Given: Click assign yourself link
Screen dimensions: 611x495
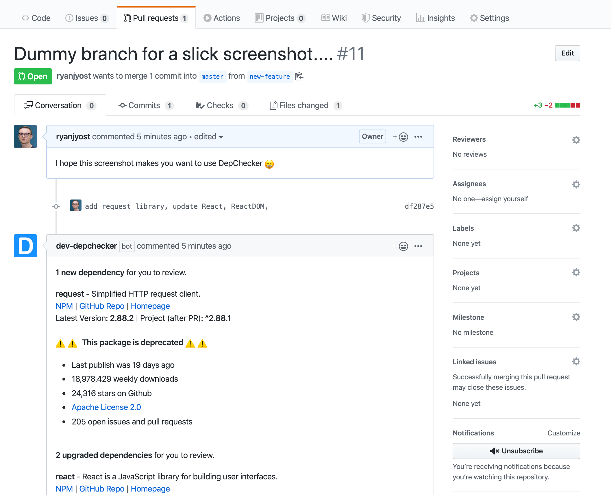Looking at the screenshot, I should click(505, 199).
